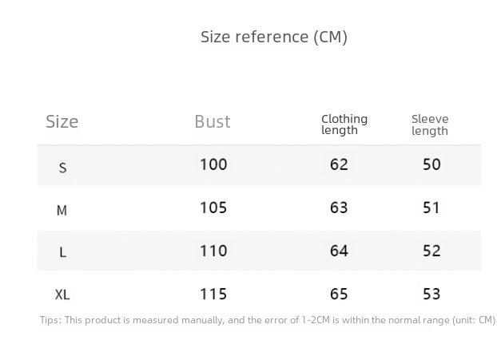Select the Size column header
This screenshot has height=348, width=497.
click(62, 121)
